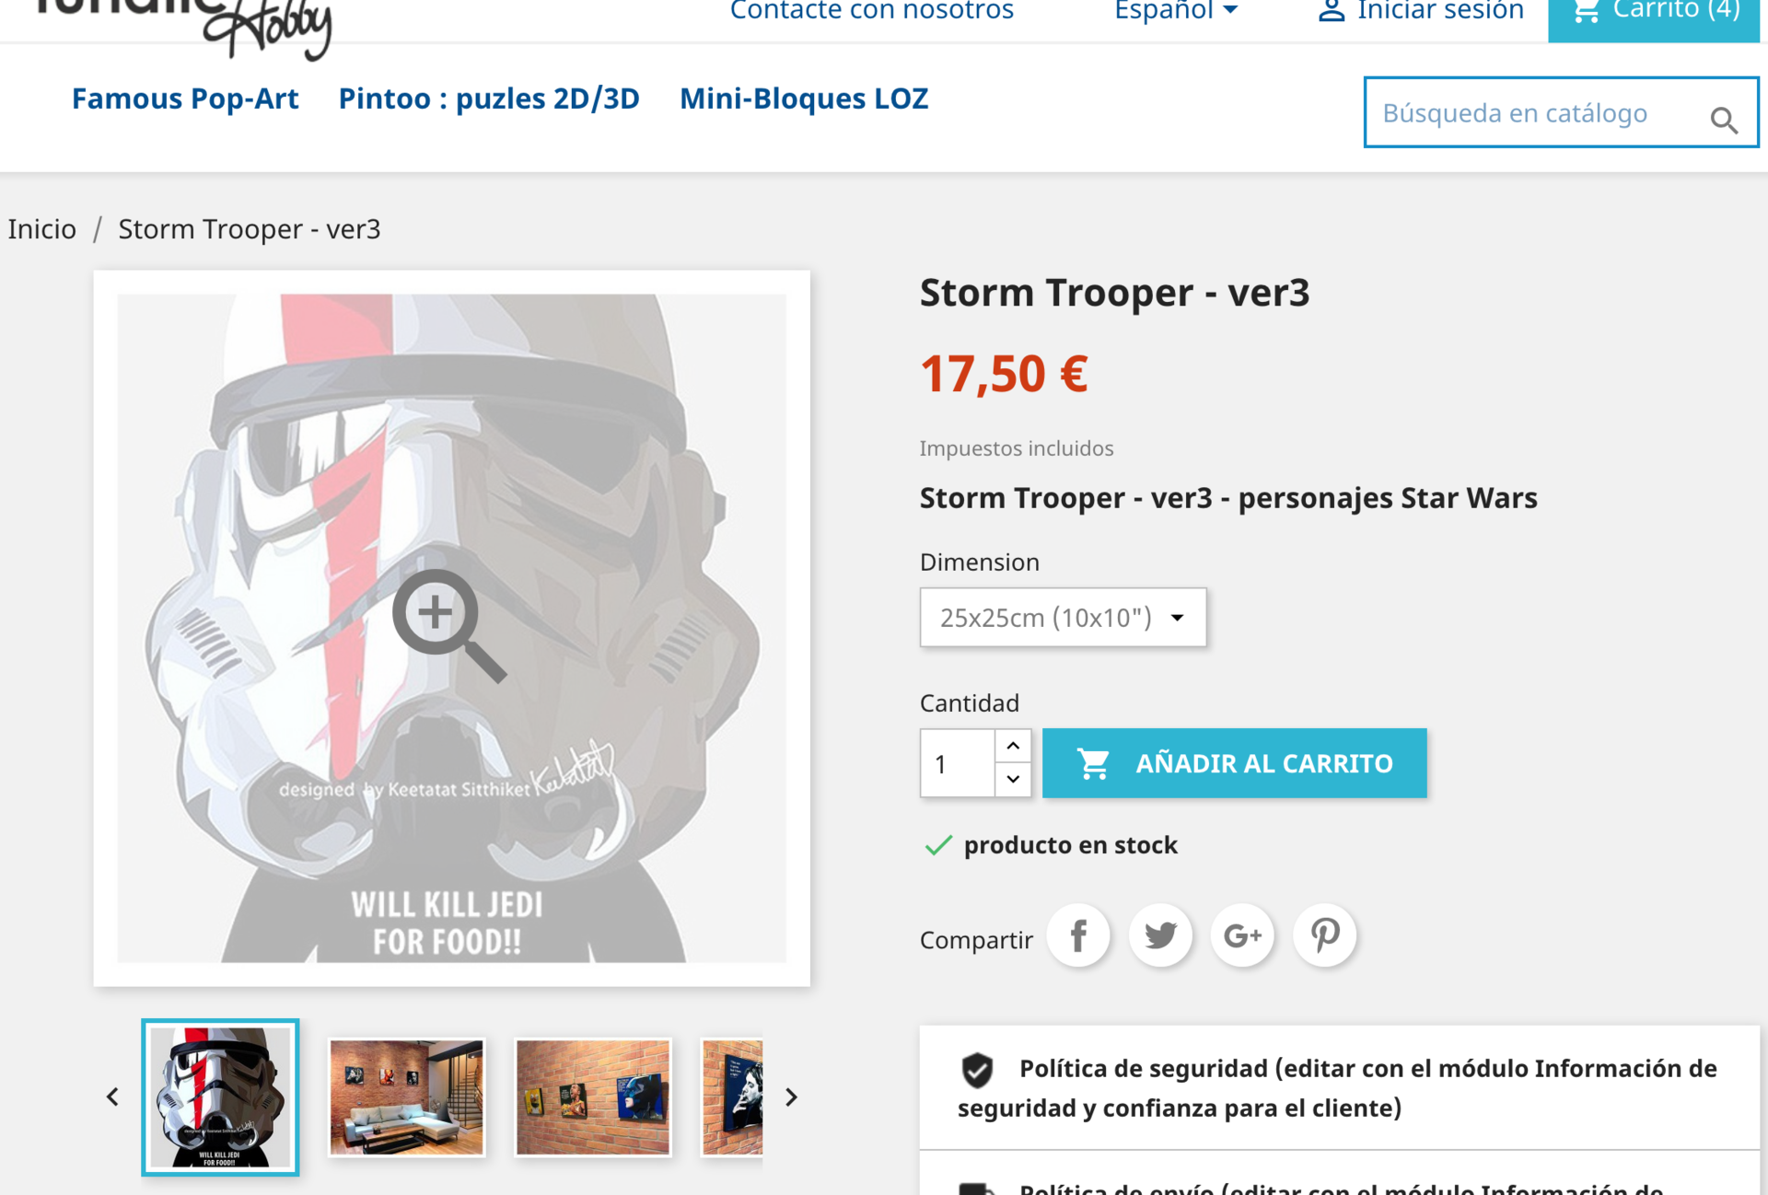Show next thumbnails with right arrow

coord(791,1096)
